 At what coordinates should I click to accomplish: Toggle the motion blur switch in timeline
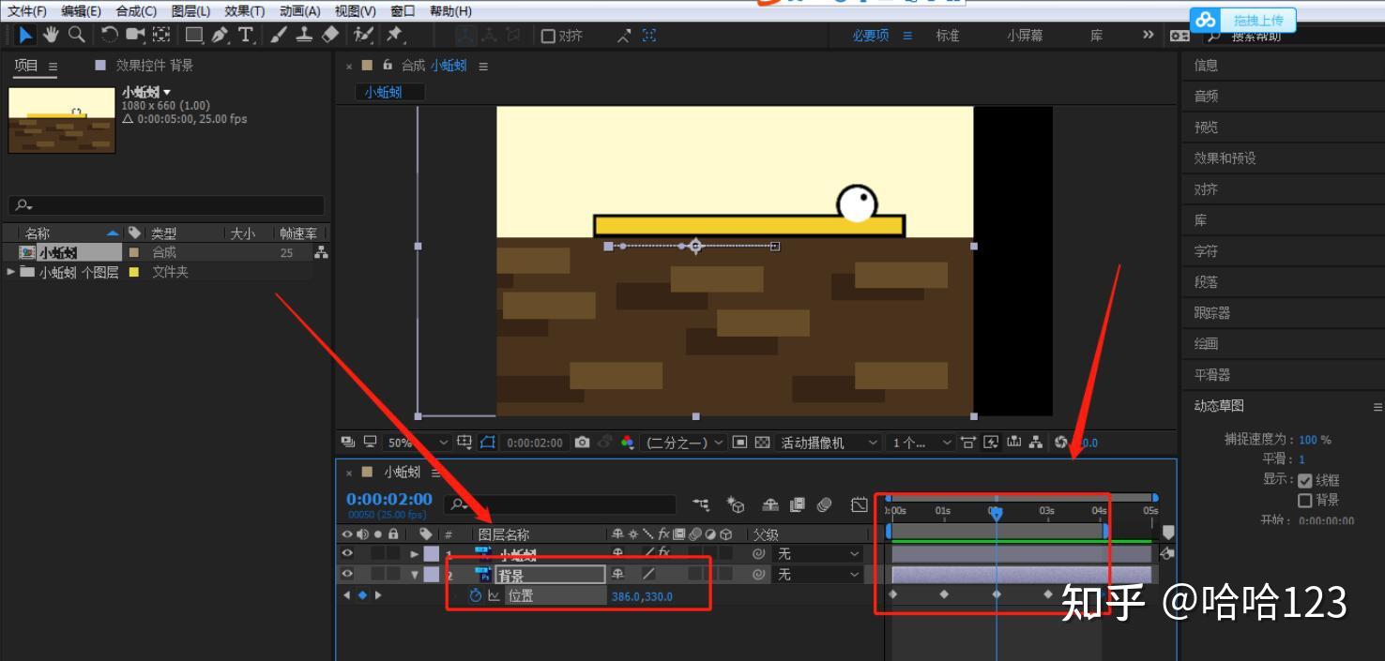coord(825,505)
